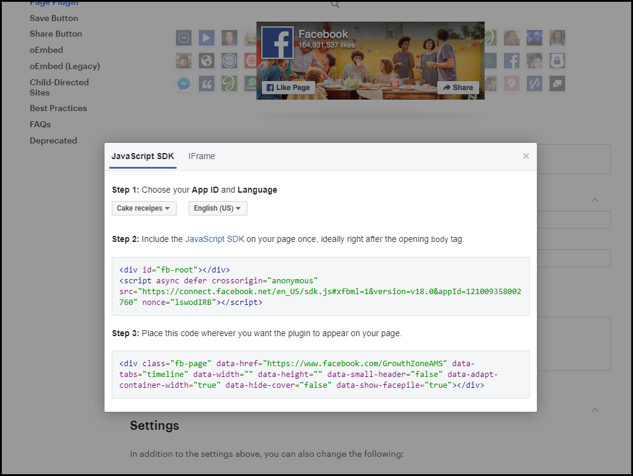Click the Facebook logo in page preview
The image size is (633, 476).
tap(277, 42)
